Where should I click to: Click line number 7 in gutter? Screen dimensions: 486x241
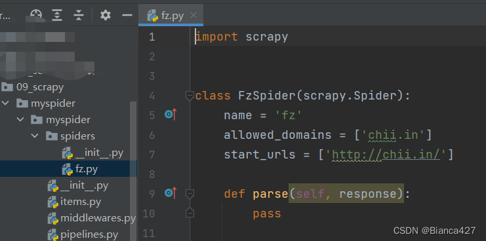(x=152, y=155)
